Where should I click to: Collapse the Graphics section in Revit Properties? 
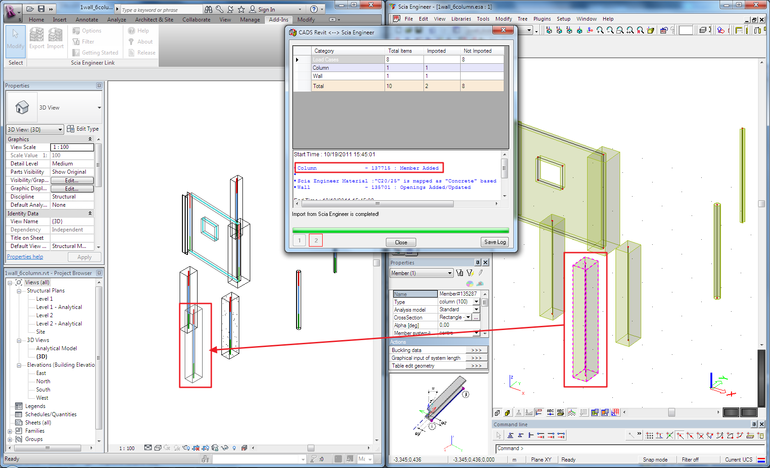click(90, 139)
